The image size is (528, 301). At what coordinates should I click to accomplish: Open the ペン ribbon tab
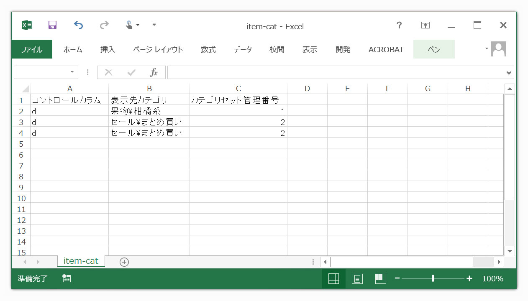tap(434, 49)
